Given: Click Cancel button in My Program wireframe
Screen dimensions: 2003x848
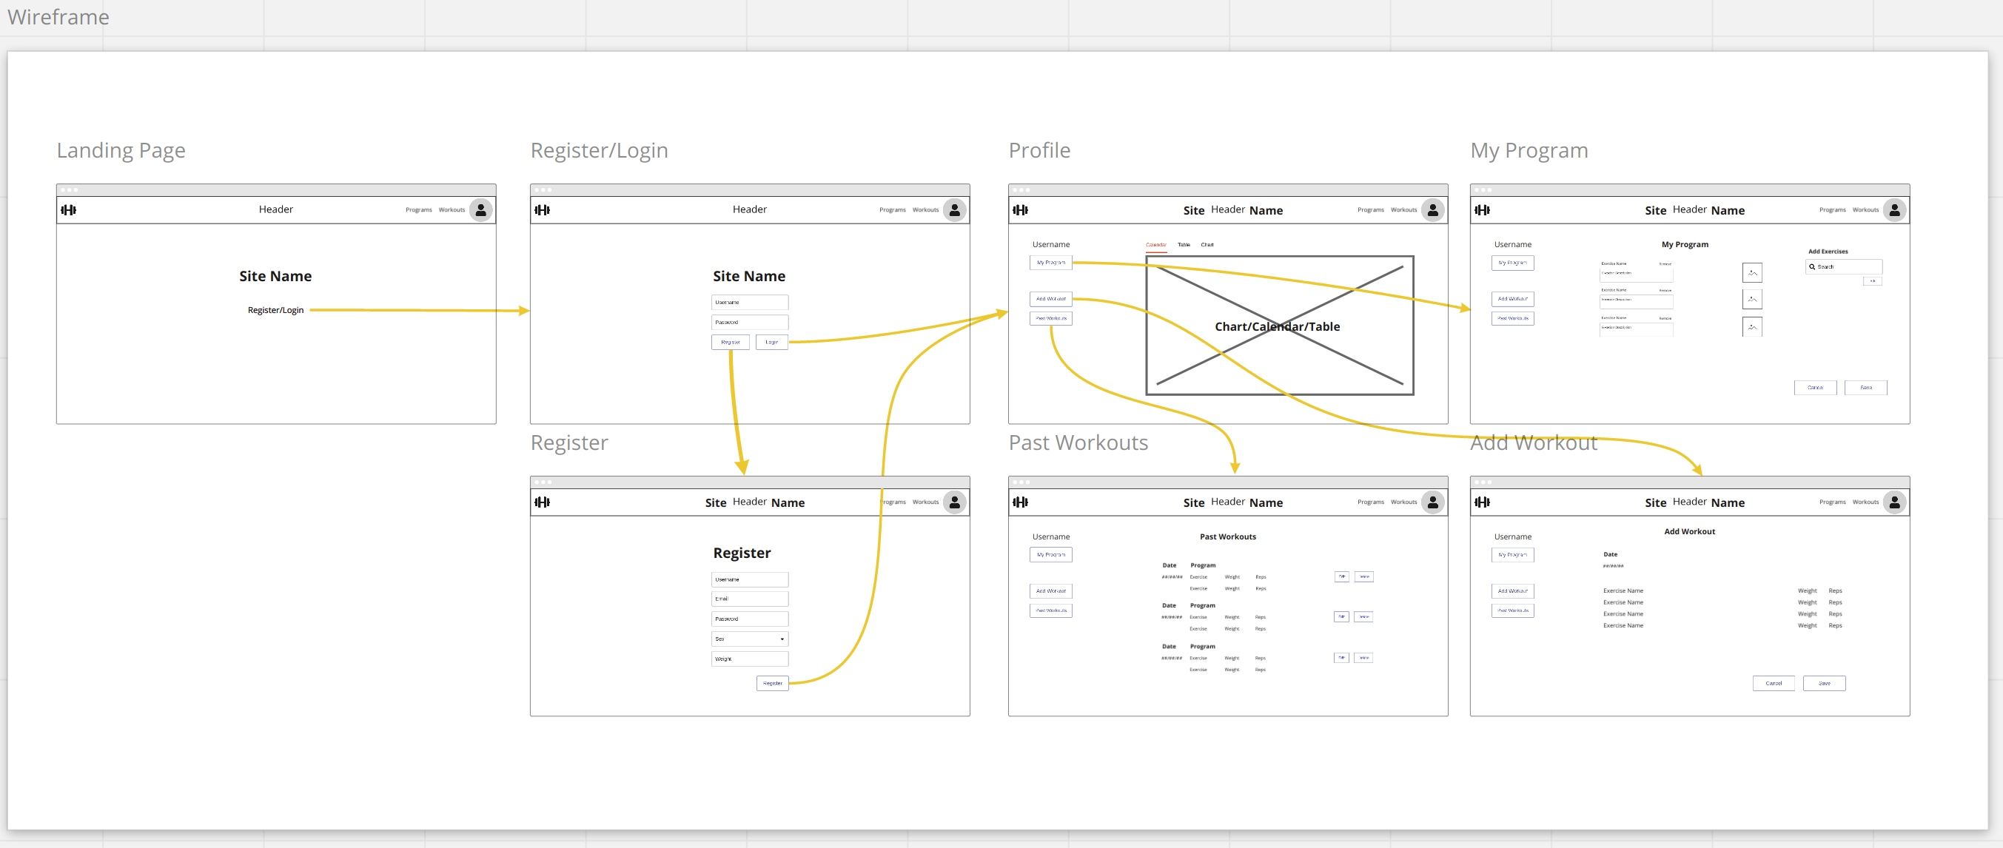Looking at the screenshot, I should pyautogui.click(x=1815, y=387).
